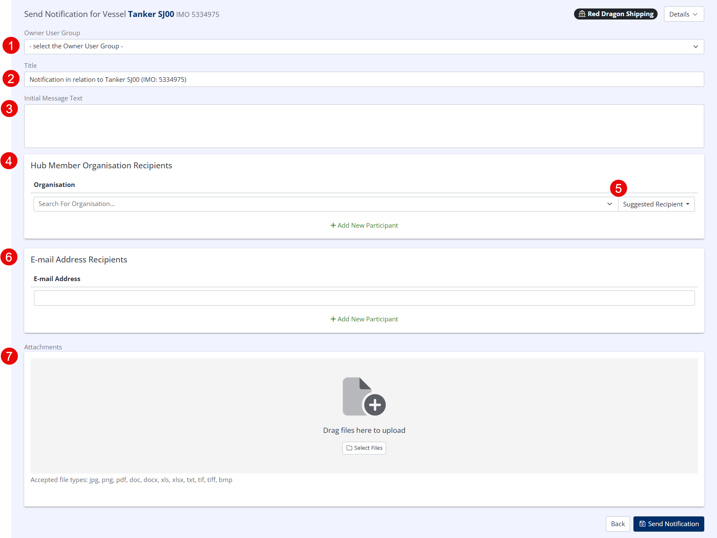Click the red number 5 marker
The image size is (717, 538).
click(x=618, y=188)
